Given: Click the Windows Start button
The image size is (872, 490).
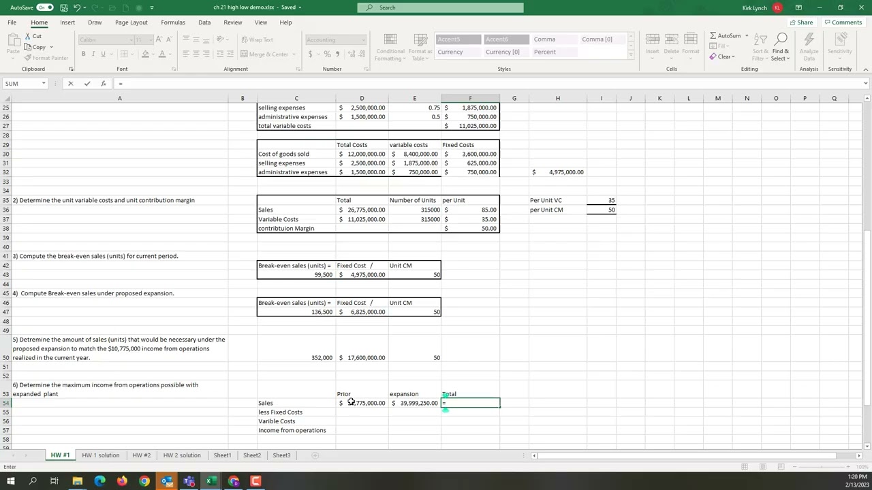Looking at the screenshot, I should tap(10, 481).
